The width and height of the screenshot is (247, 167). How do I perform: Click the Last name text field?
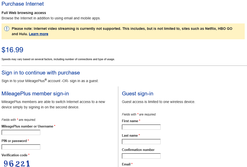tap(141, 142)
